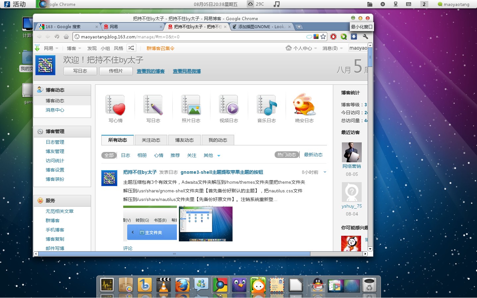Viewport: 477px width, 298px height.
Task: Switch to the 所有动态 tab
Action: point(118,140)
